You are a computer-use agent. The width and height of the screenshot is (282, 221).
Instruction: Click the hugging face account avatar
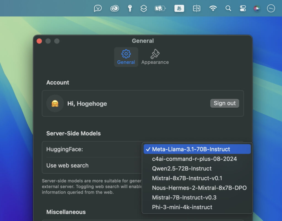pyautogui.click(x=55, y=104)
